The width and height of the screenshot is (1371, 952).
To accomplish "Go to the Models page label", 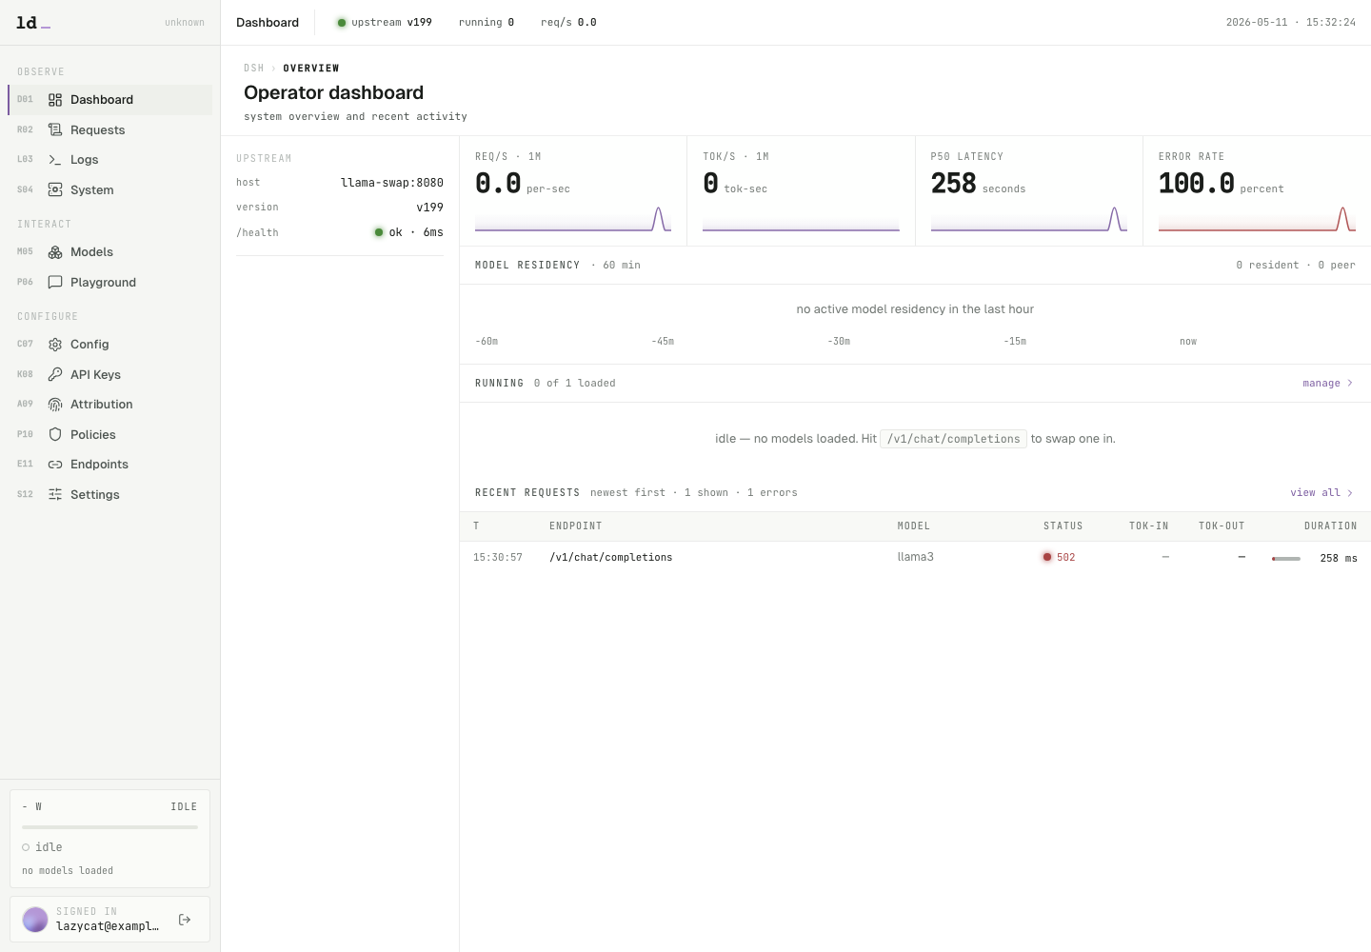I will (91, 252).
